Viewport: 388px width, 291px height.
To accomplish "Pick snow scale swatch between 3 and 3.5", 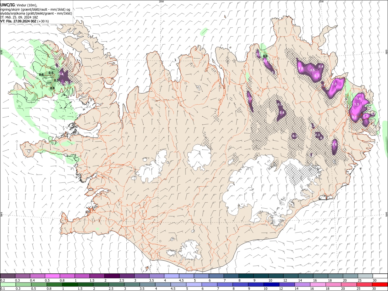I will (x=142, y=276).
